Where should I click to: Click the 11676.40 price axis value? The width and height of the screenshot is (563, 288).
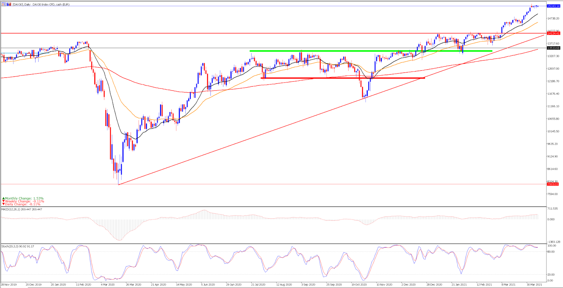pyautogui.click(x=553, y=94)
